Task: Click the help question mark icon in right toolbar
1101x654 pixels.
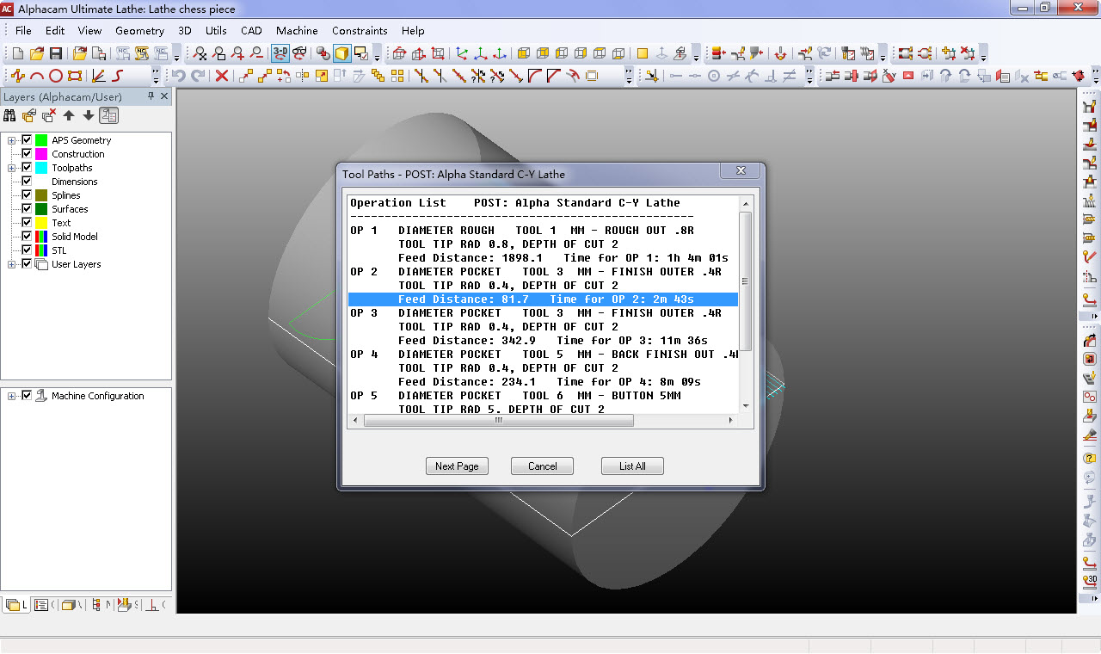Action: [1090, 459]
